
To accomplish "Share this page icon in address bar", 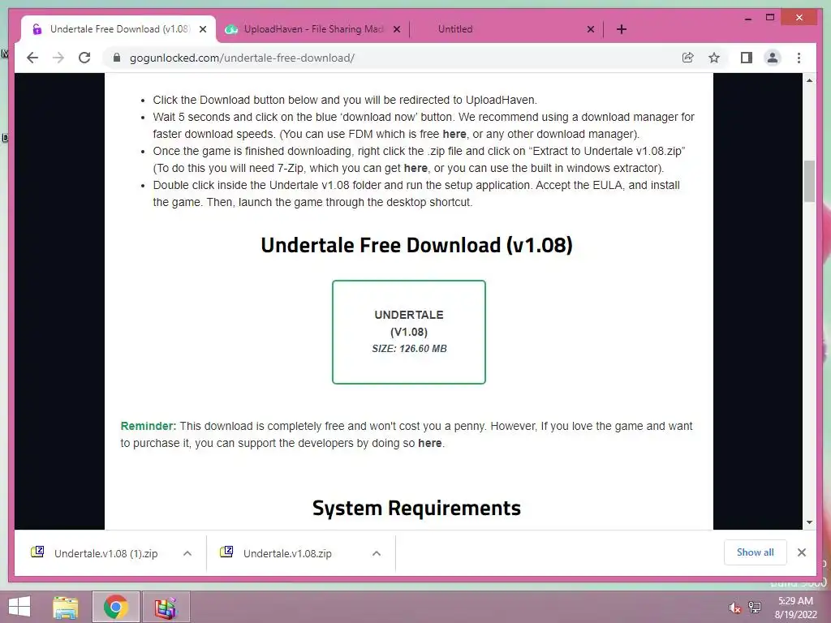I will click(x=688, y=58).
